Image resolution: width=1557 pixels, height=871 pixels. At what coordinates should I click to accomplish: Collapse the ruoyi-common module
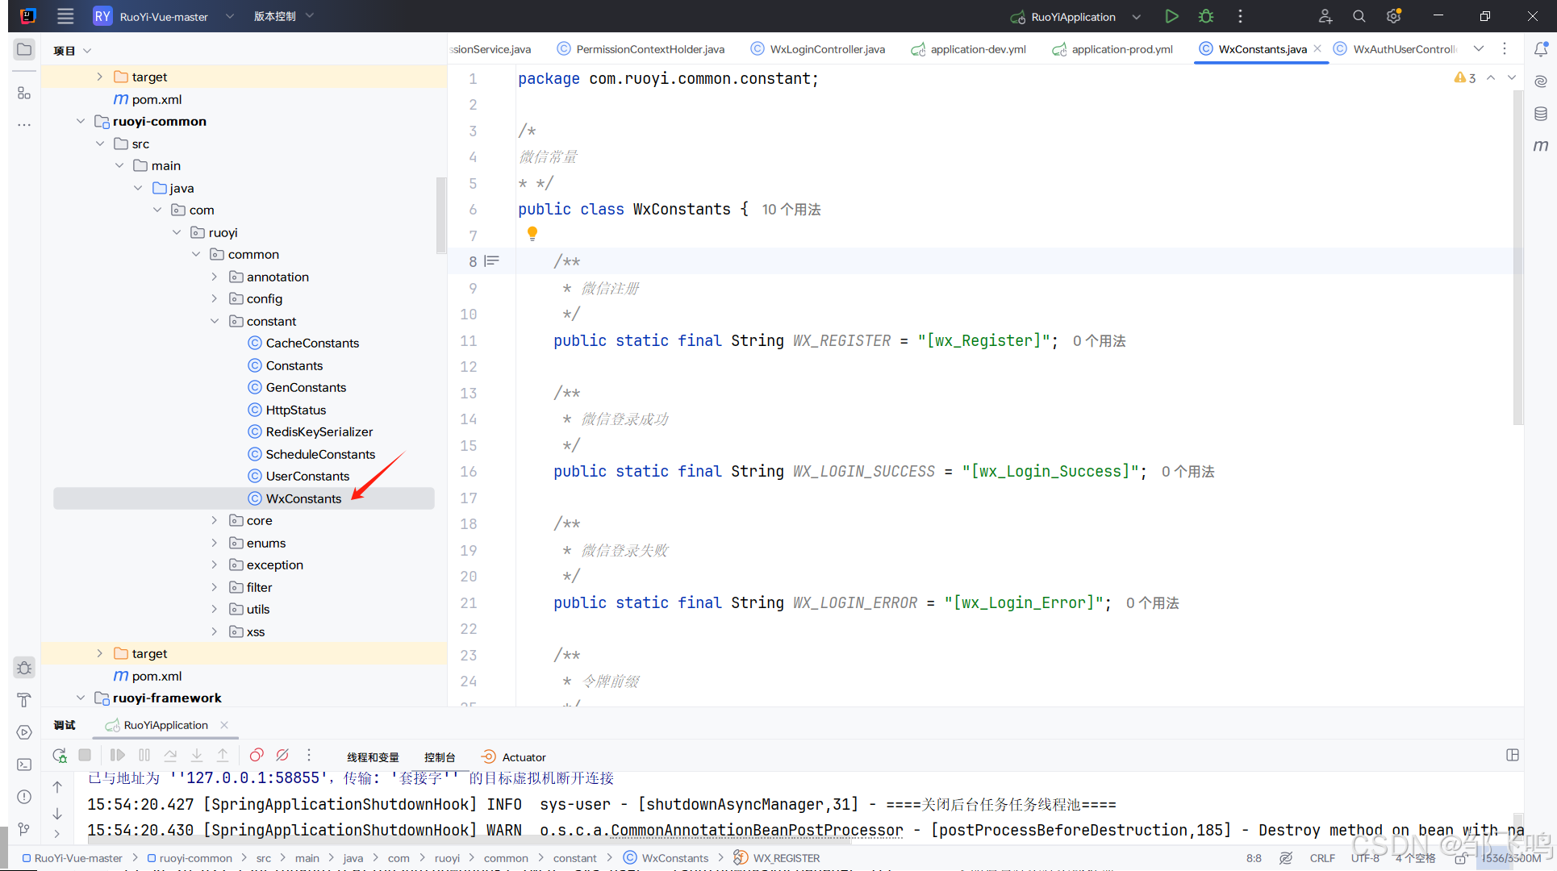point(81,121)
